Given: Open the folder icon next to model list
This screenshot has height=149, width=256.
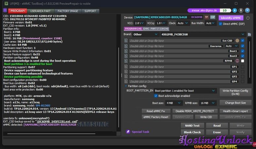Looking at the screenshot, I should click(x=249, y=34).
